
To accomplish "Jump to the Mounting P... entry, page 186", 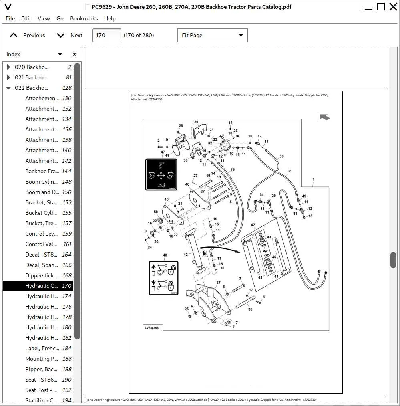I will (38, 359).
